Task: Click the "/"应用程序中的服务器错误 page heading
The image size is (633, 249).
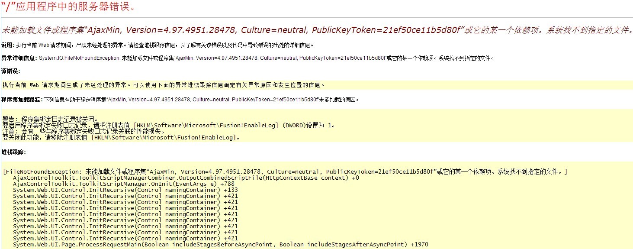Action: (x=68, y=6)
